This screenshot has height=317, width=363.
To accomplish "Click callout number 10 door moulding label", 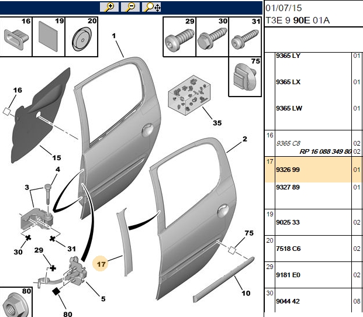I will click(x=246, y=293).
